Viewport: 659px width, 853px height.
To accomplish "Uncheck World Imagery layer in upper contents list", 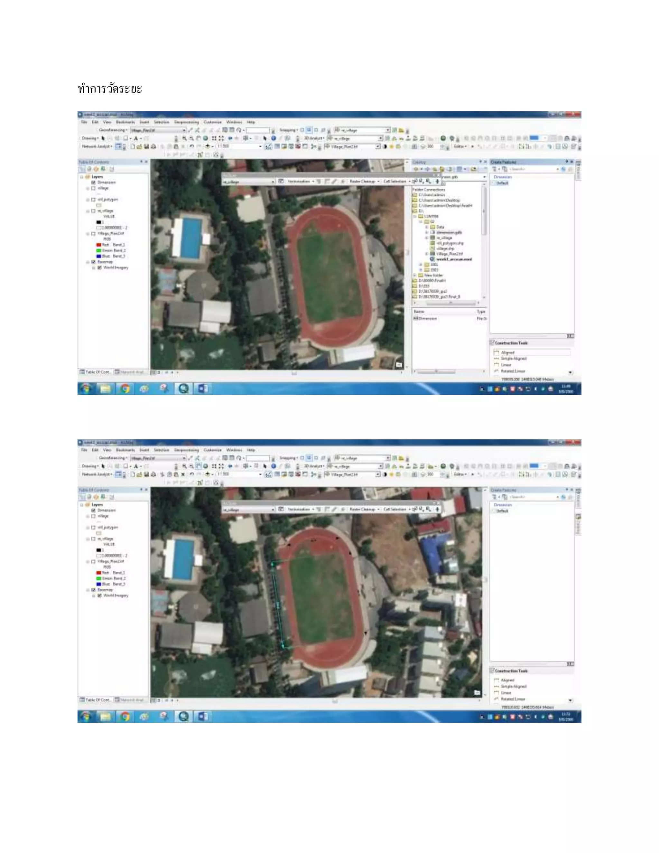I will tap(99, 268).
